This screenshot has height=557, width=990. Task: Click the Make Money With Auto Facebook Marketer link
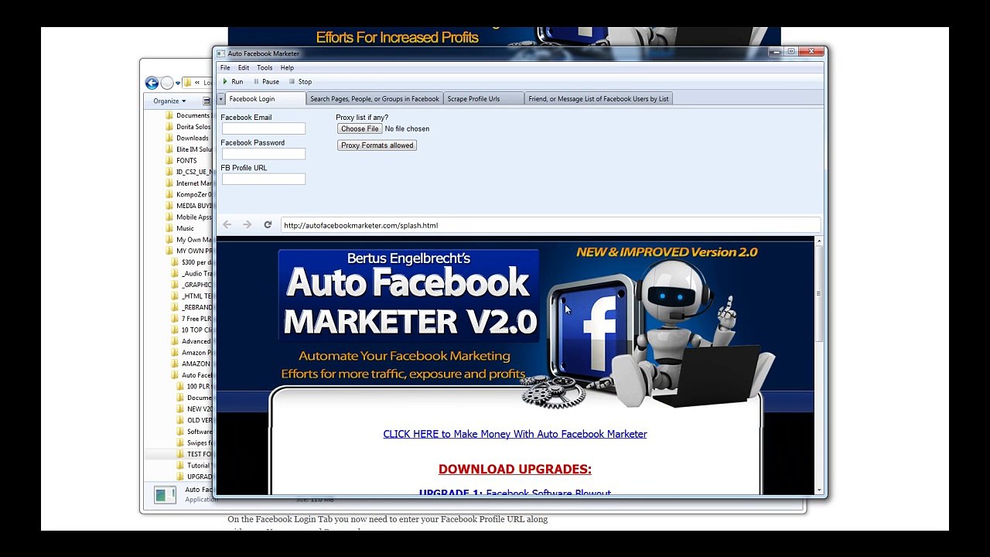[x=515, y=434]
